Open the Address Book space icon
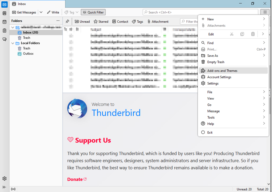This screenshot has height=192, width=272. [4, 13]
